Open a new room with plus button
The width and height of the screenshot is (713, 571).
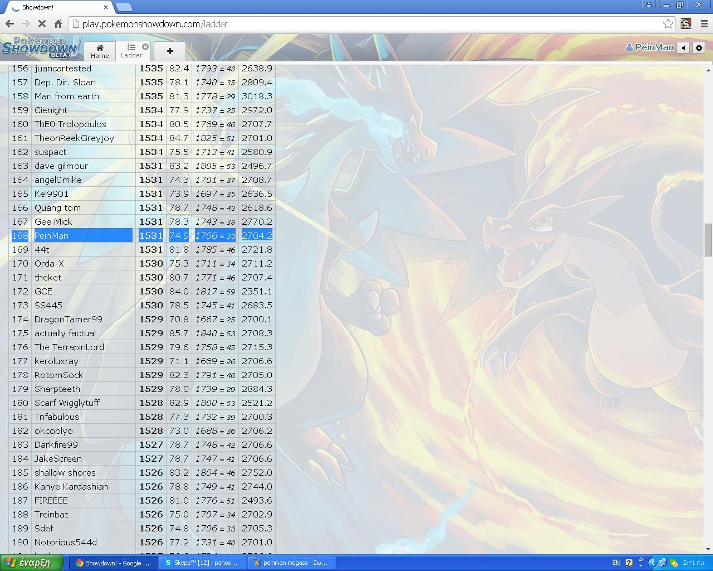click(x=170, y=51)
